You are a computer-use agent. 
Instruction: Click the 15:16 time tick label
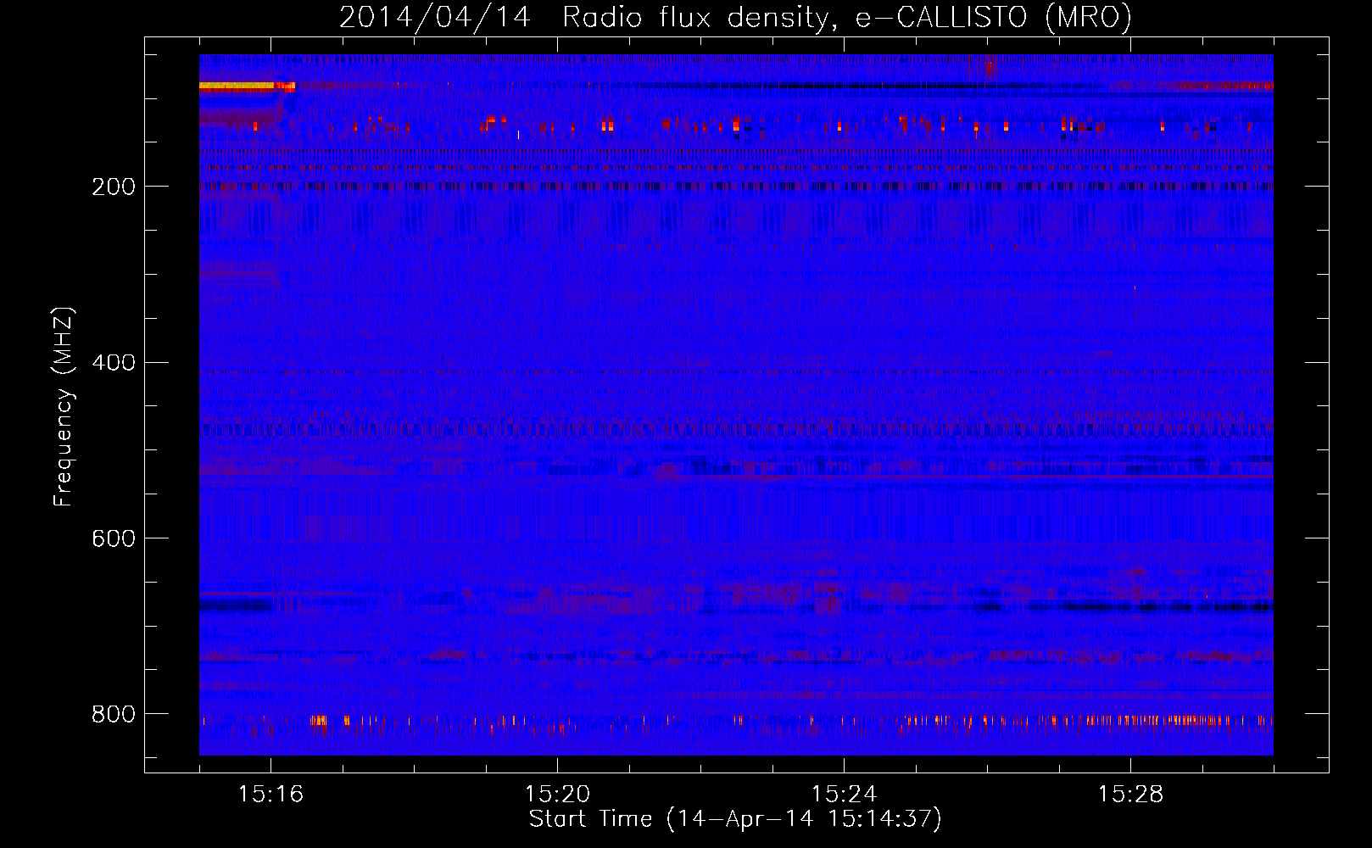[x=270, y=794]
